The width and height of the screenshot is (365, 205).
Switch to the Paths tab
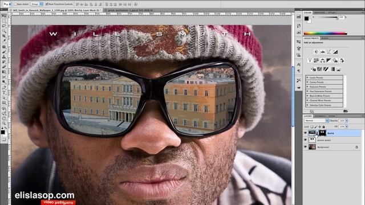[x=332, y=116]
